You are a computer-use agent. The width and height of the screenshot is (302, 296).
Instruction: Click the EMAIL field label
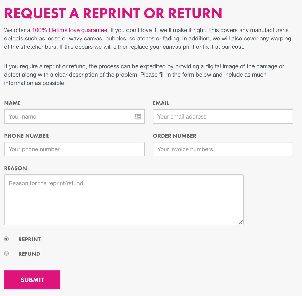pyautogui.click(x=161, y=103)
